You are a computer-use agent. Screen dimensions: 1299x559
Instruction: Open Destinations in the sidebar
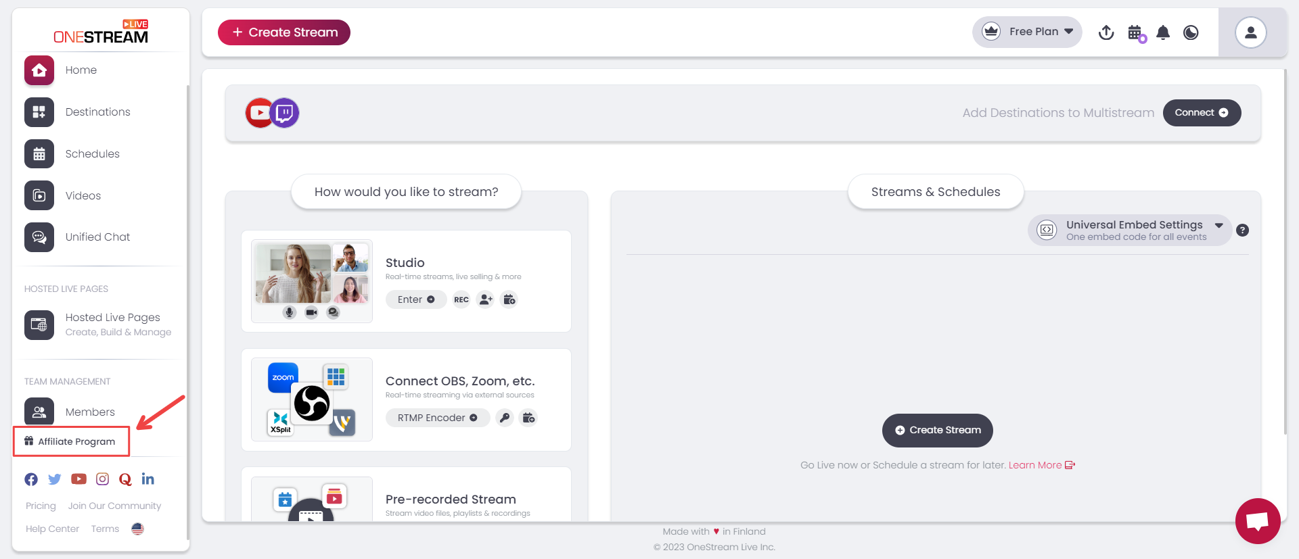click(x=97, y=112)
